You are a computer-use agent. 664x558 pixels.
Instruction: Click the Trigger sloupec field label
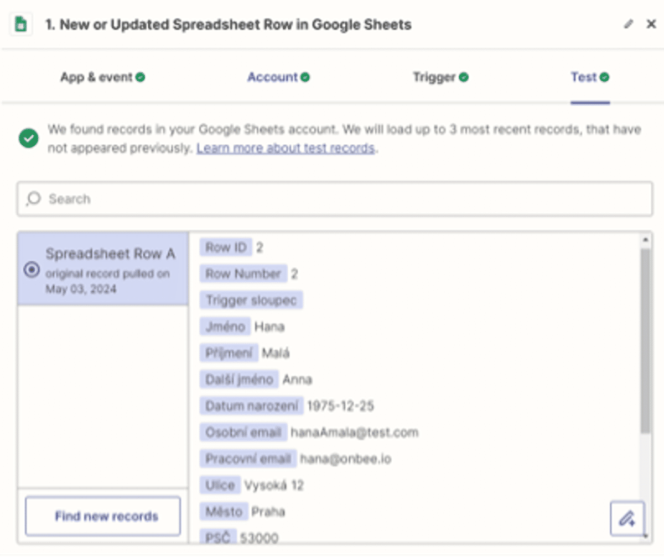coord(251,300)
